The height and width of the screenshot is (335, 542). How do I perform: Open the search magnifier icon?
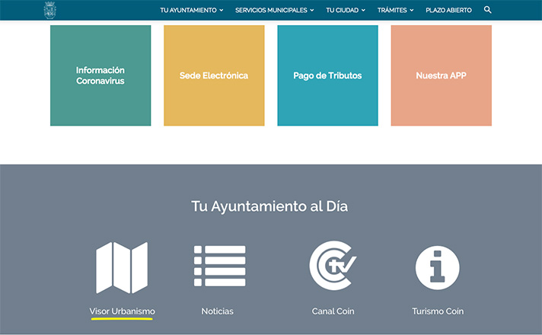tap(488, 10)
